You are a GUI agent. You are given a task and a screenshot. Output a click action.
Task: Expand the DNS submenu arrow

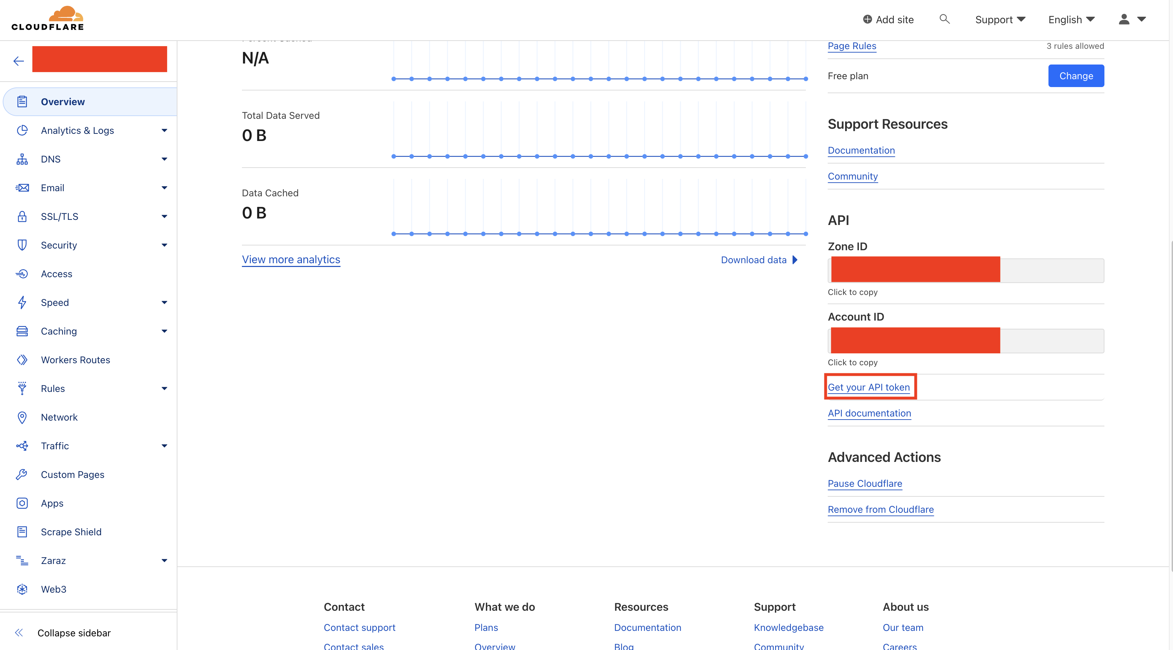click(164, 159)
